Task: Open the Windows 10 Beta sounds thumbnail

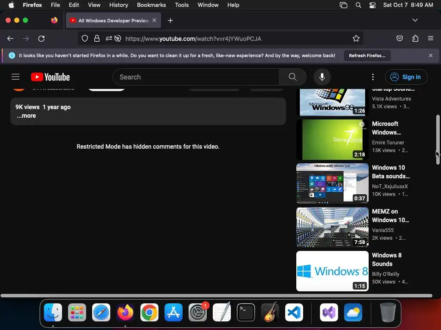Action: [x=332, y=183]
